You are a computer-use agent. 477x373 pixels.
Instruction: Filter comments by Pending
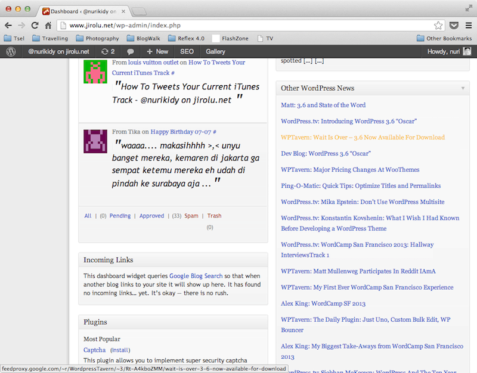click(x=120, y=216)
